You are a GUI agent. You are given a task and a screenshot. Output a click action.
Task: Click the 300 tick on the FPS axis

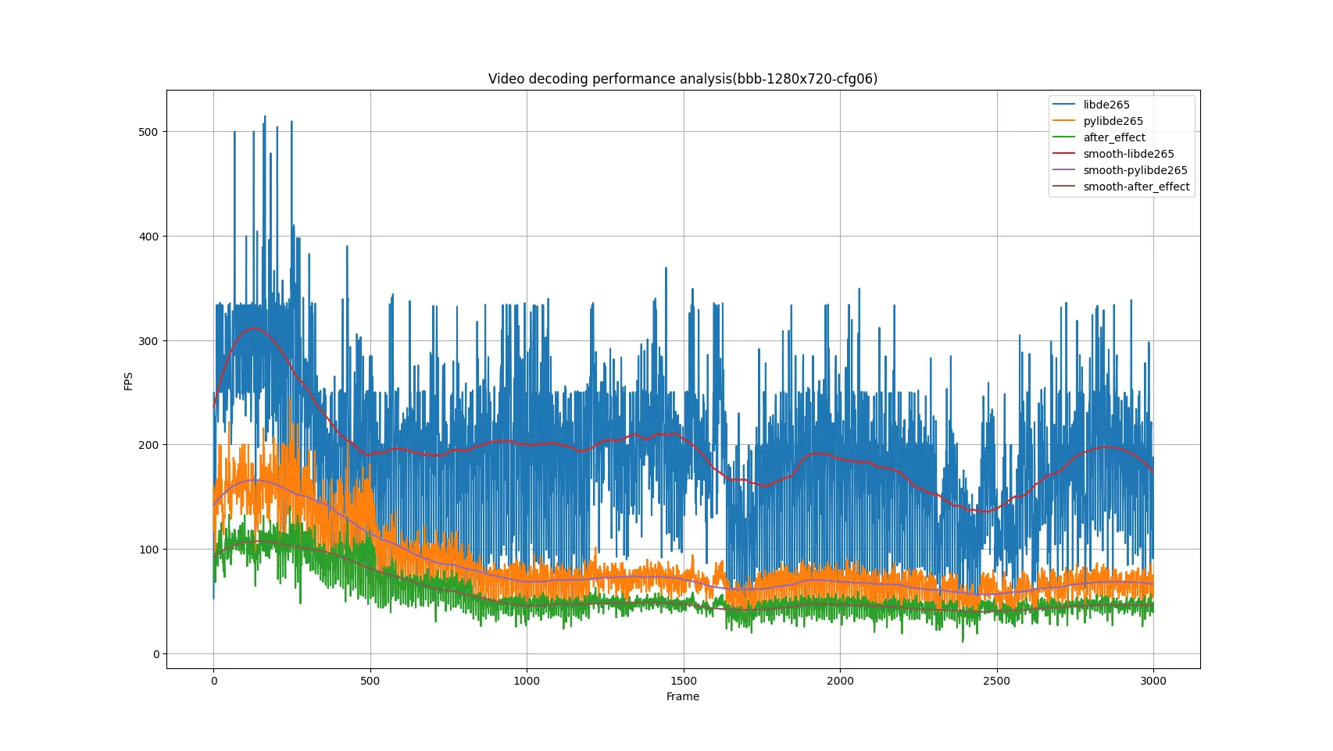point(148,341)
